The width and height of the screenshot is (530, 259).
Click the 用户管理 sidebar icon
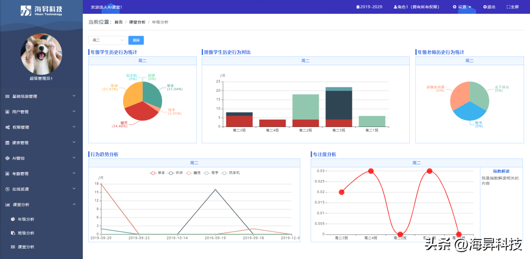(7, 112)
